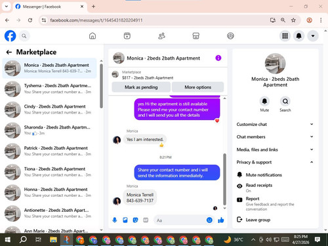The width and height of the screenshot is (328, 246).
Task: Click Monica's avatar beside phone number message
Action: tap(117, 201)
